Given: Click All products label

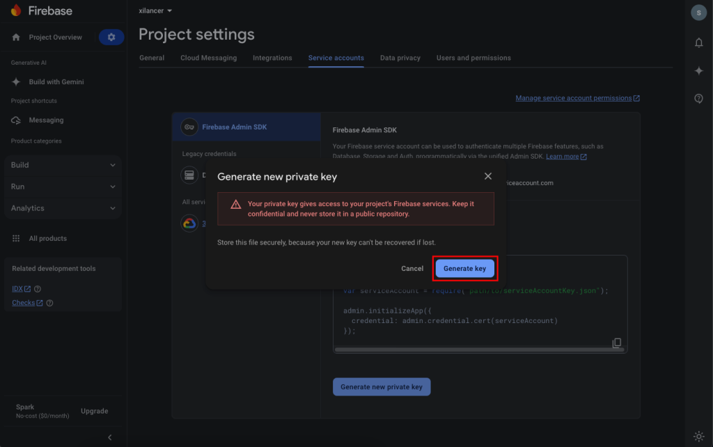Looking at the screenshot, I should [48, 238].
